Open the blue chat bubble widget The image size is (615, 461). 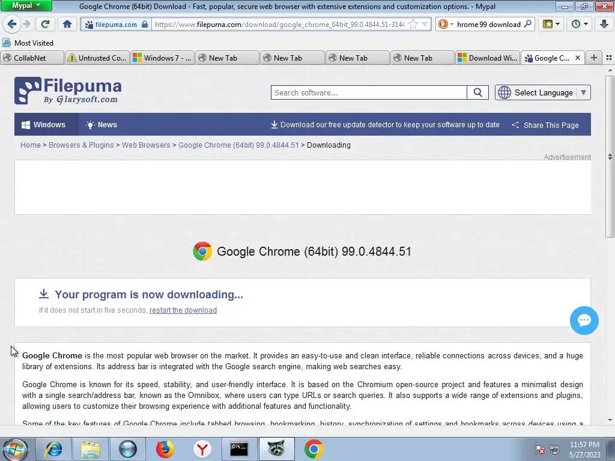[x=584, y=321]
